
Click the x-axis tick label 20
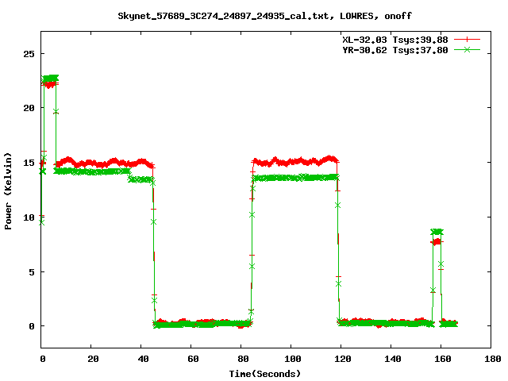93,359
